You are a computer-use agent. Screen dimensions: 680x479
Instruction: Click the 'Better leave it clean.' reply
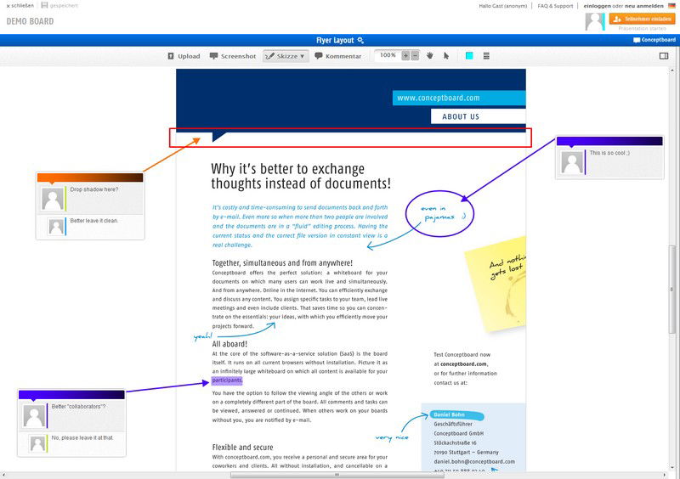coord(94,221)
